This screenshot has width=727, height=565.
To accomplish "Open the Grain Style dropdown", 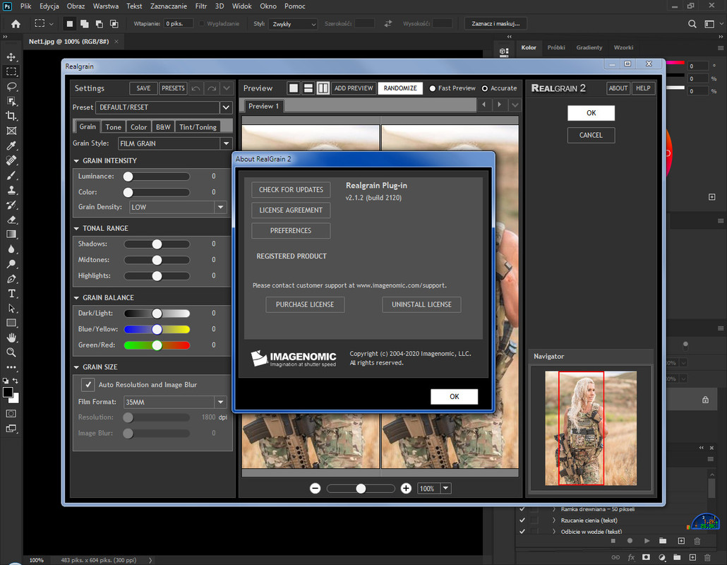I will click(175, 143).
